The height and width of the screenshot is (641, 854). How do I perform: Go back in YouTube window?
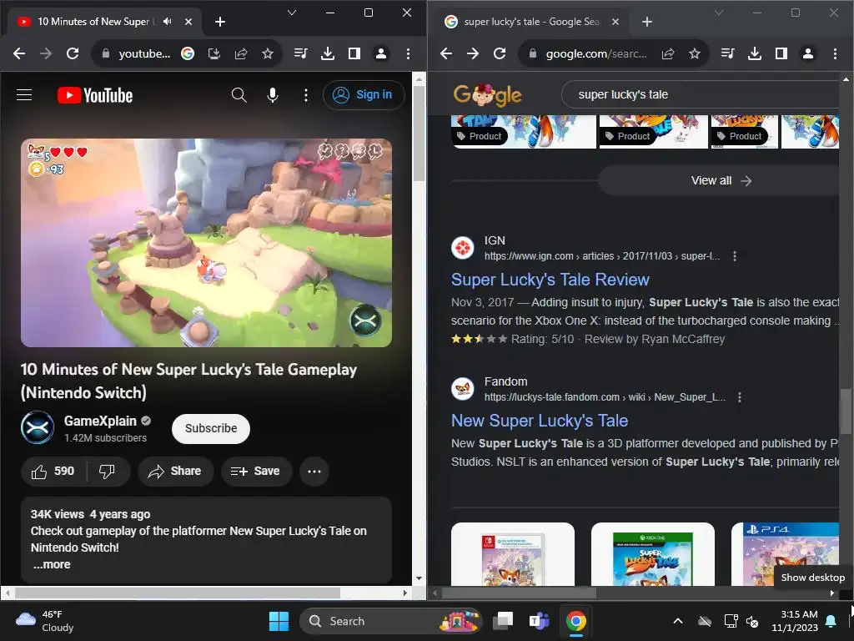[20, 53]
